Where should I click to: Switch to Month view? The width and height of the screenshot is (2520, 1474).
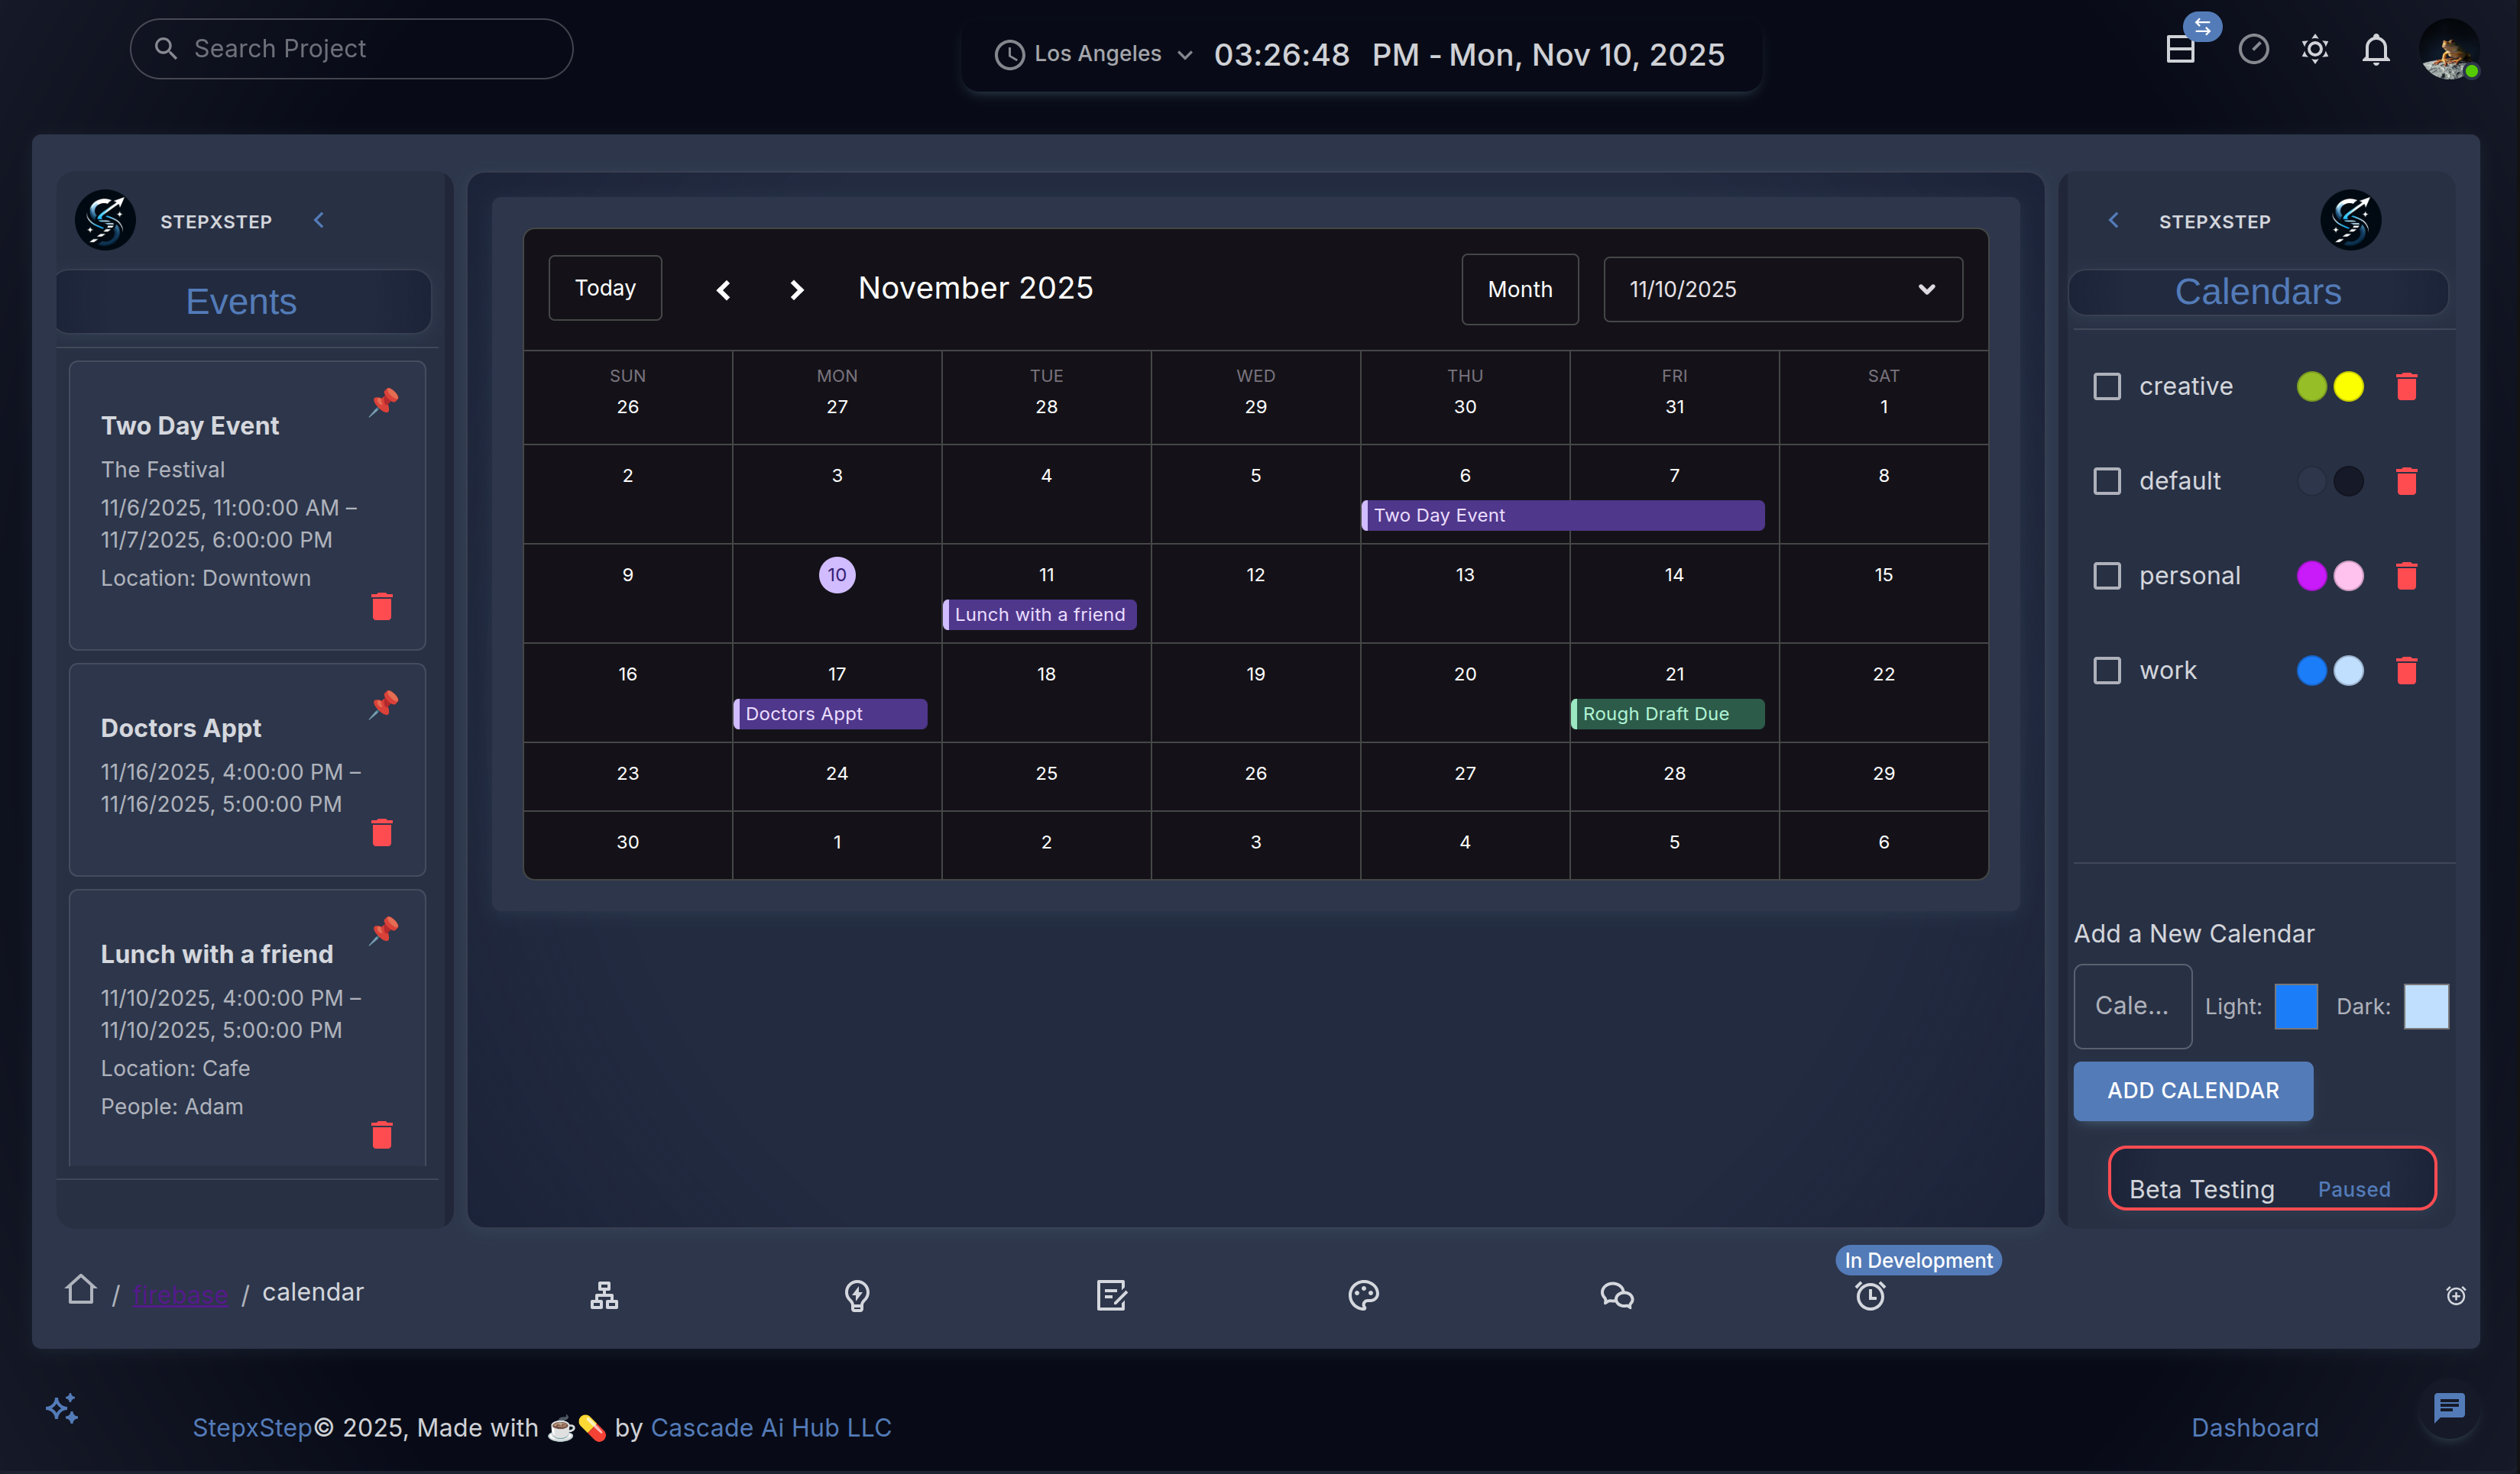[x=1519, y=289]
